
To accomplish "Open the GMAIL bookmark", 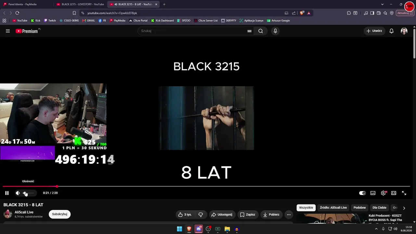I will [x=88, y=20].
